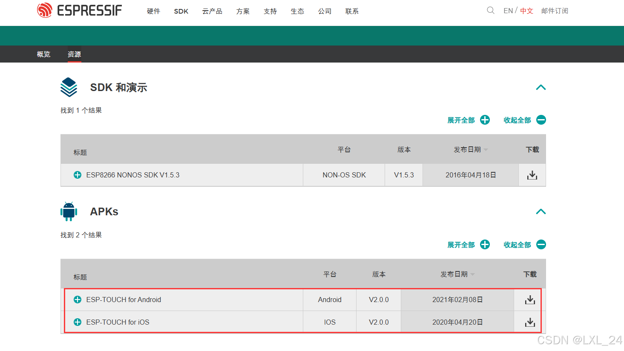This screenshot has height=351, width=624.
Task: Select the Android platform cell
Action: click(x=330, y=300)
